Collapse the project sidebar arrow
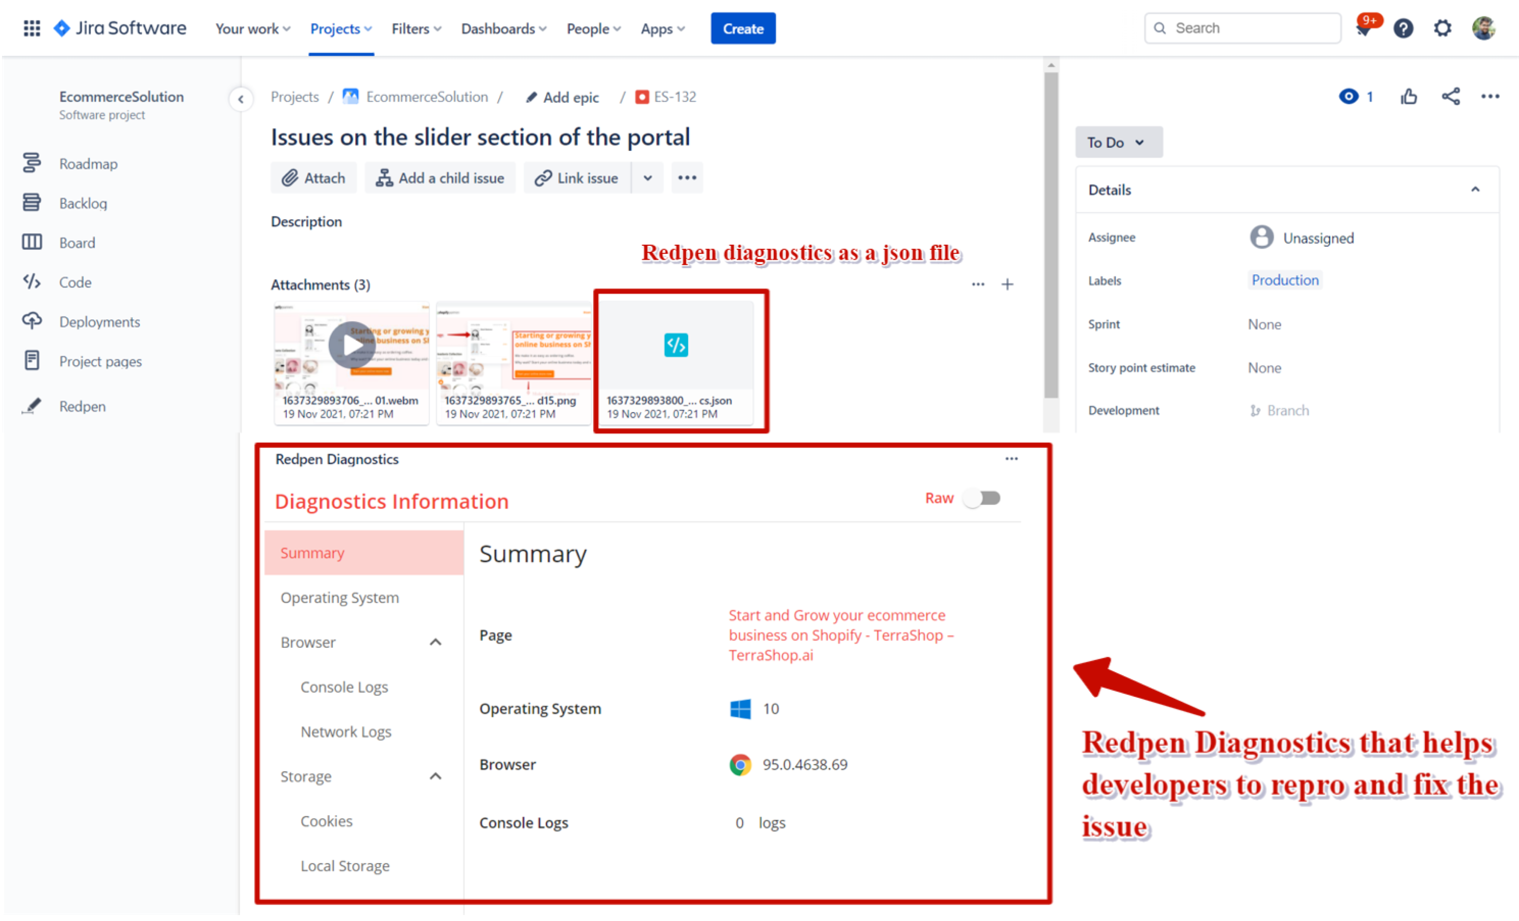Image resolution: width=1519 pixels, height=921 pixels. (x=241, y=98)
